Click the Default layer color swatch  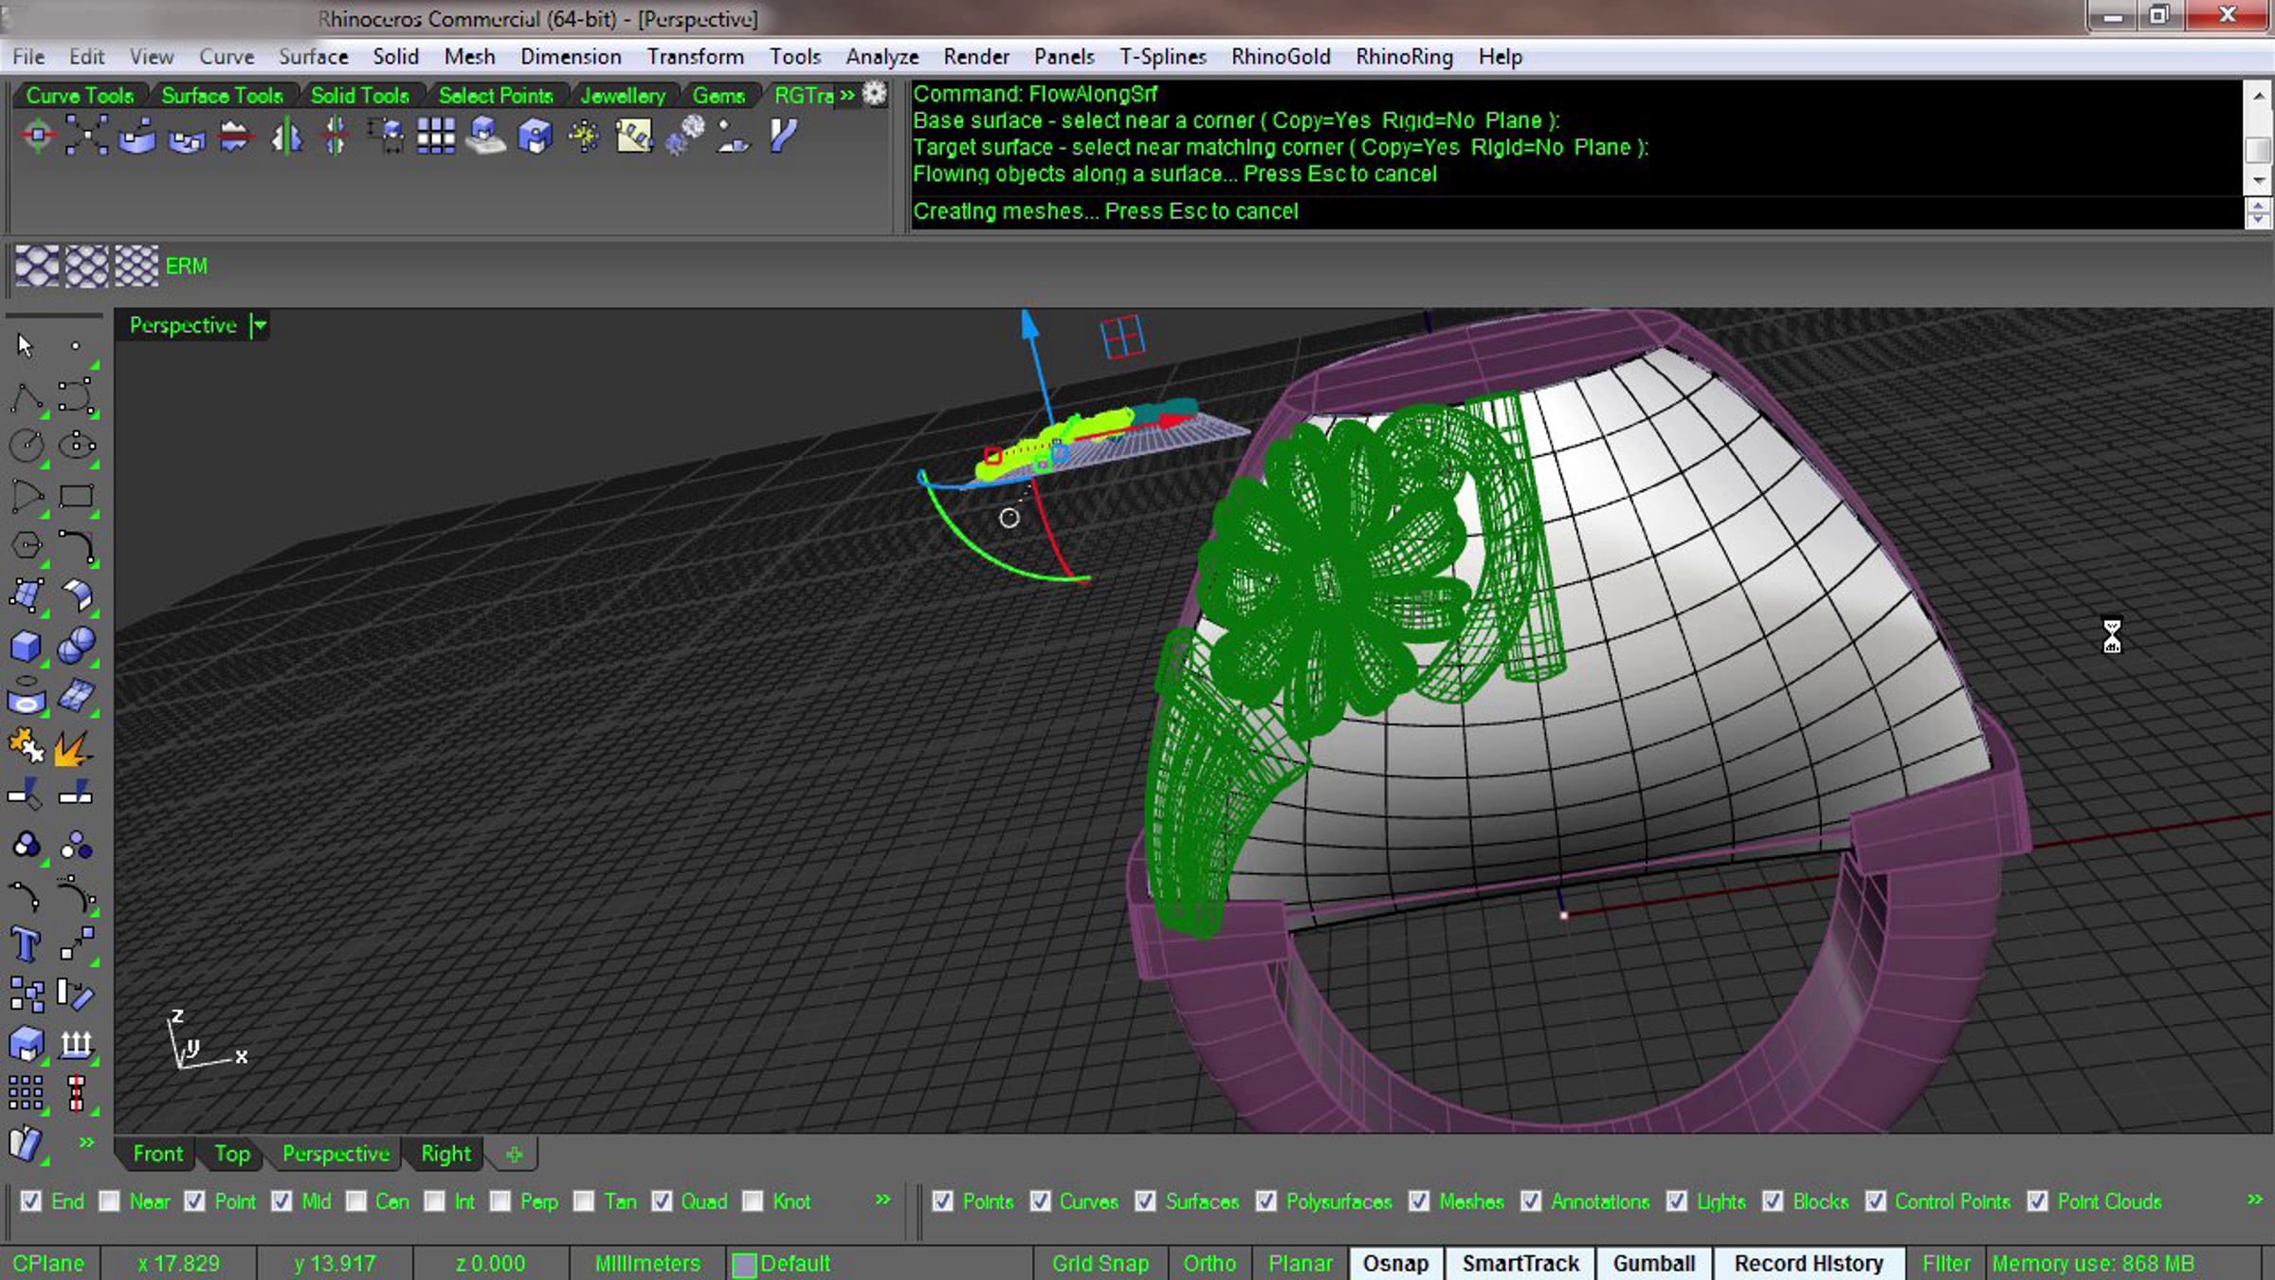pyautogui.click(x=745, y=1265)
